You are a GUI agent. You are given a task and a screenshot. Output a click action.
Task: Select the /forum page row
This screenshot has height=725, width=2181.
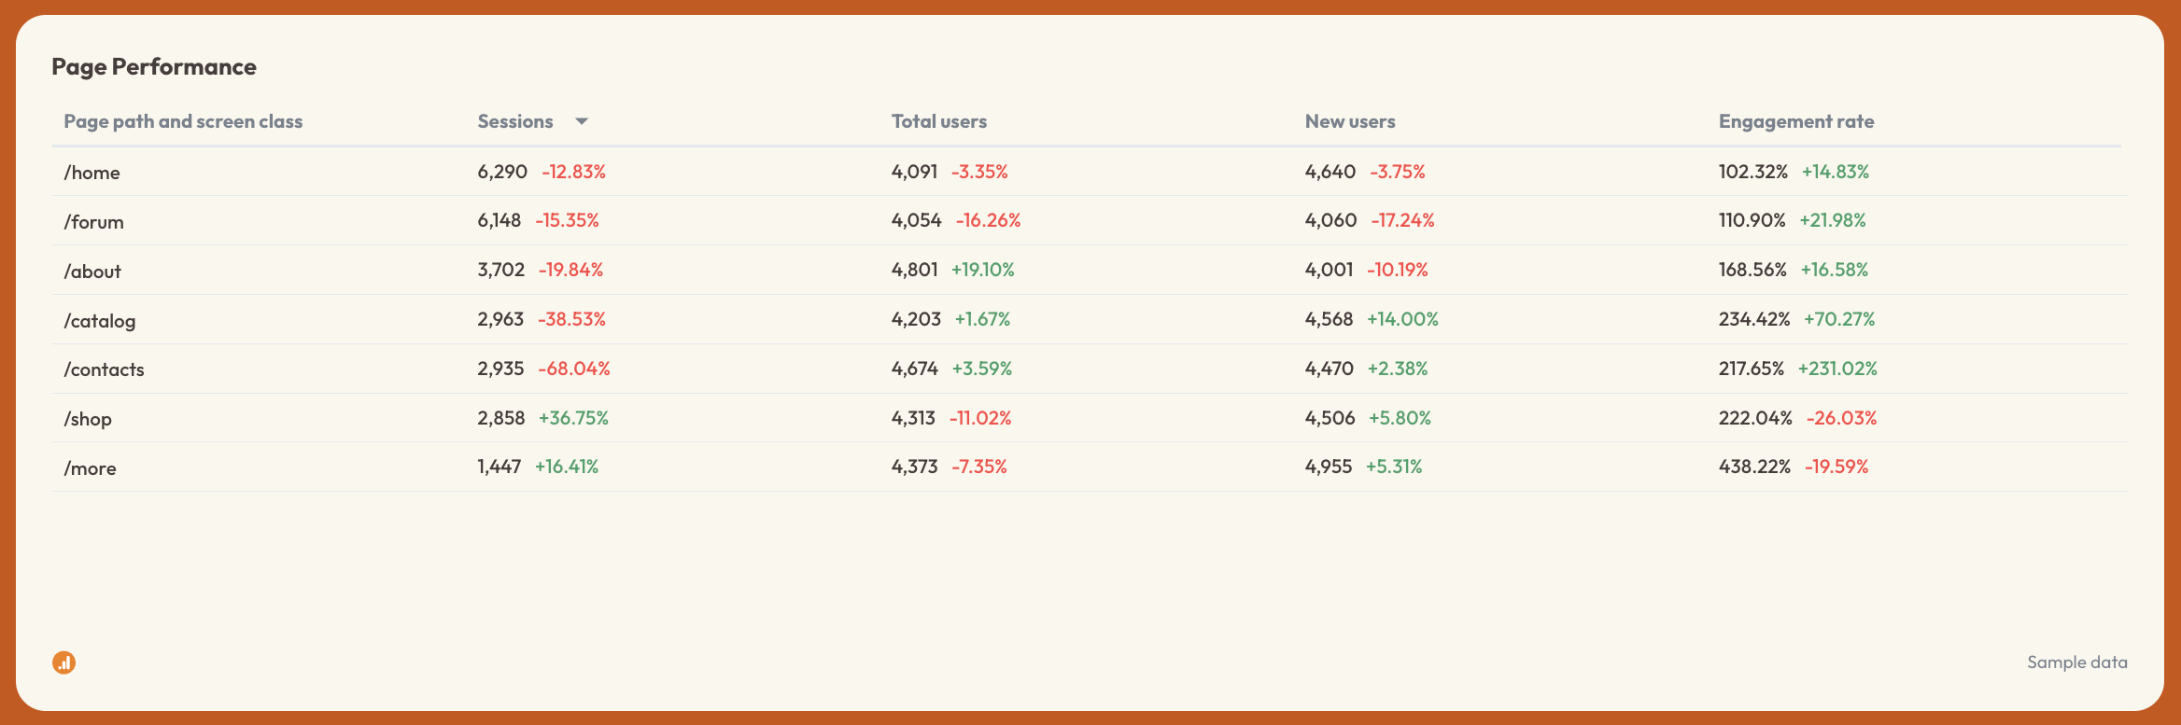(93, 221)
